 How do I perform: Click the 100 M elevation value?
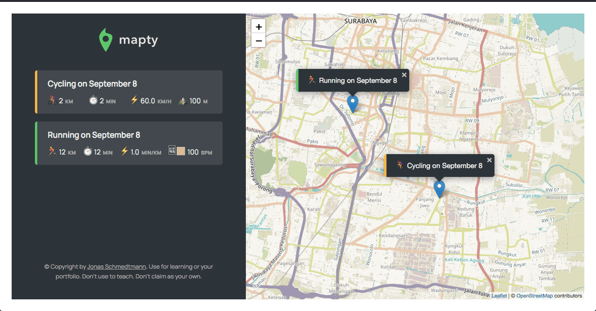click(x=198, y=101)
